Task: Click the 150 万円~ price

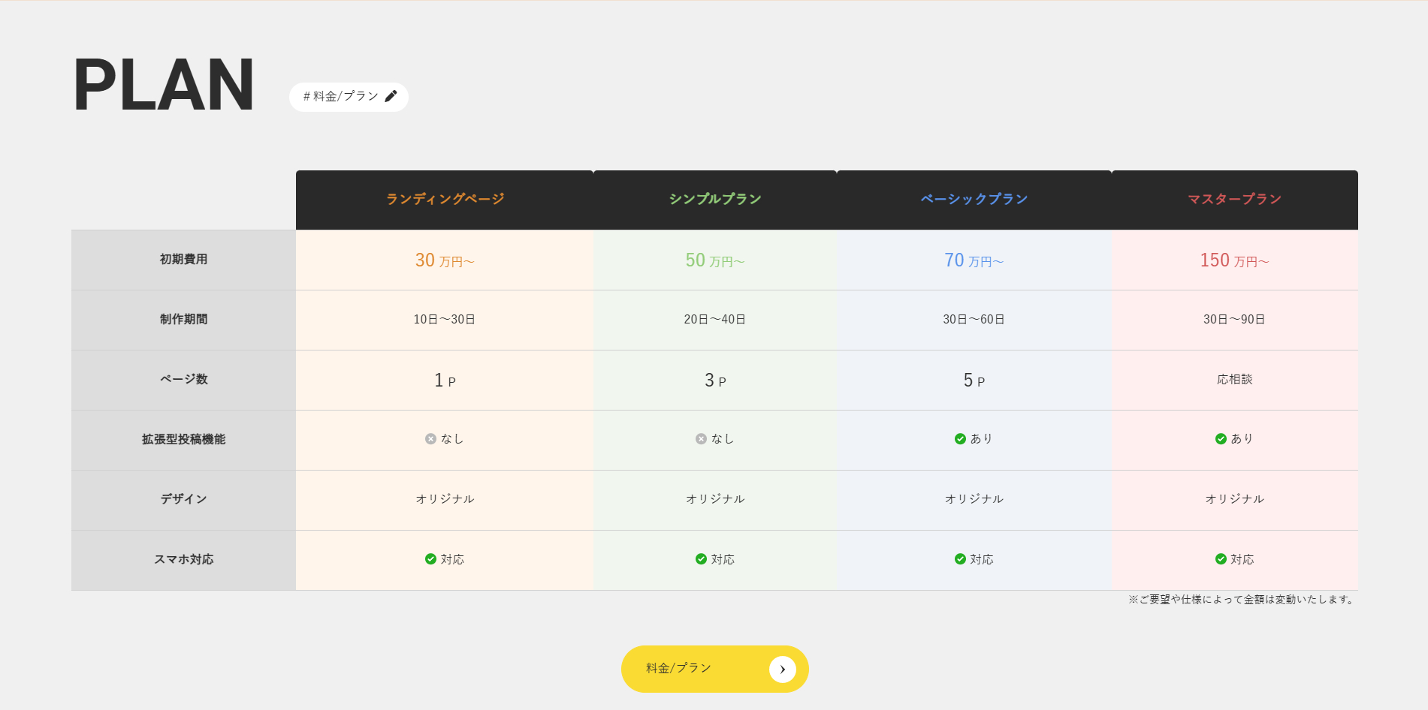Action: coord(1235,260)
